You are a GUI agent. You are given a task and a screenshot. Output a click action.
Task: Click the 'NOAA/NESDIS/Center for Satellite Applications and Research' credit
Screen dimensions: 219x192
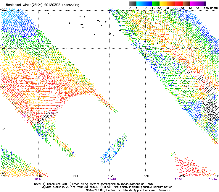point(128,190)
